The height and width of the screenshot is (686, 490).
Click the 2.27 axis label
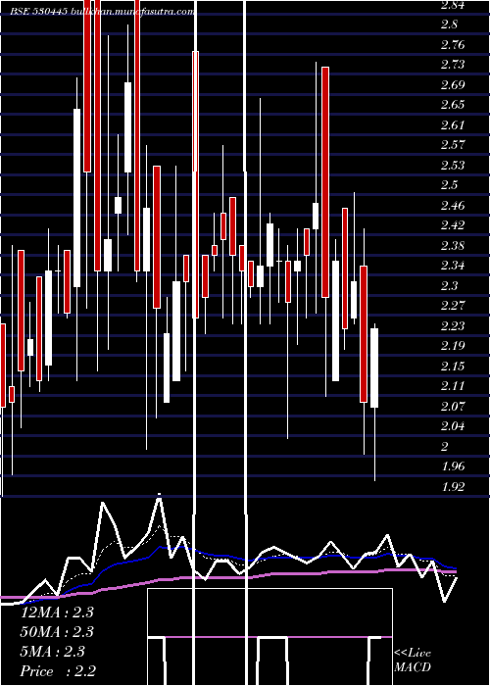[x=453, y=306]
